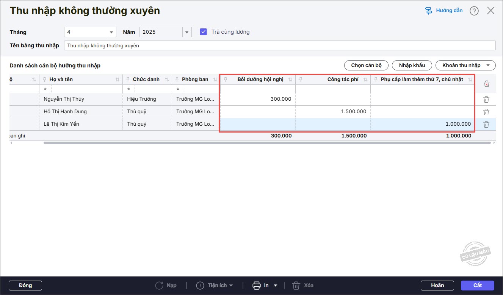Screen dimensions: 503x295
Task: Open the In print options menu
Action: pyautogui.click(x=276, y=285)
